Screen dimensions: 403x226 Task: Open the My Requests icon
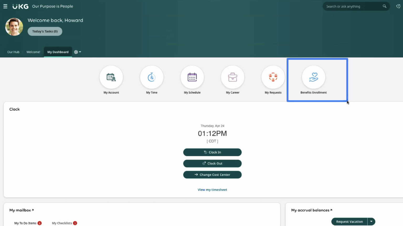click(273, 77)
